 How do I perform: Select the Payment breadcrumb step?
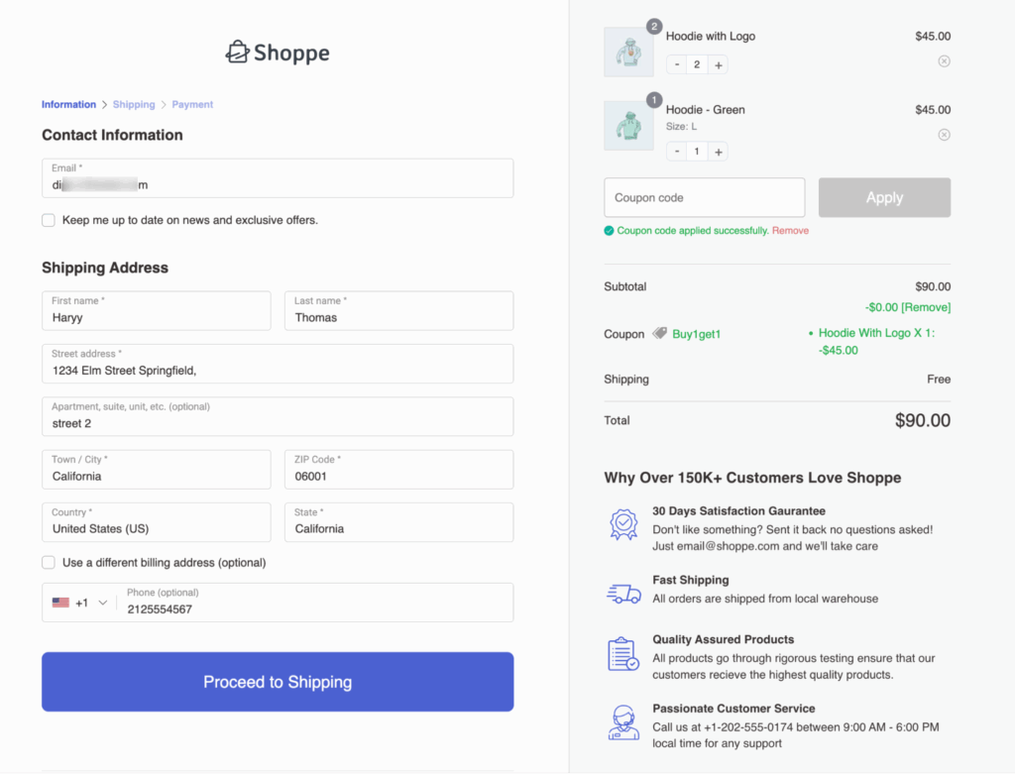pos(192,104)
